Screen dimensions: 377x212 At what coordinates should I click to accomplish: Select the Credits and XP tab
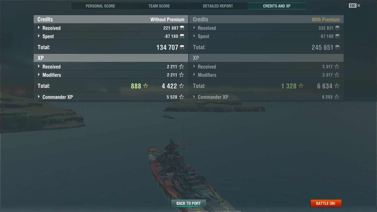pyautogui.click(x=277, y=6)
